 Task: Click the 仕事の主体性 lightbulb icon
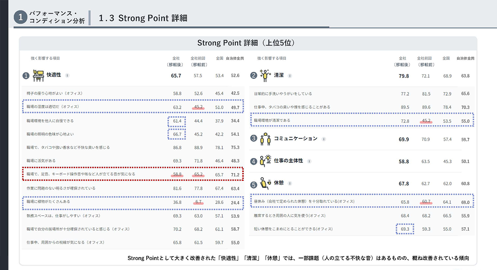(265, 161)
